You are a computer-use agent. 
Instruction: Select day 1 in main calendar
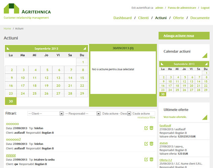pyautogui.click(x=82, y=62)
